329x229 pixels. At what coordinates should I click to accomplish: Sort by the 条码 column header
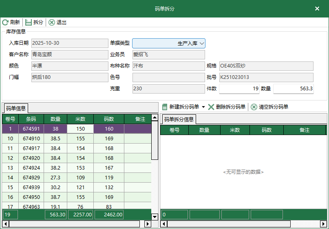click(x=31, y=119)
